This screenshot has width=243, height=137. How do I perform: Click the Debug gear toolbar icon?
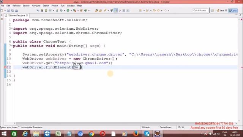point(62,10)
